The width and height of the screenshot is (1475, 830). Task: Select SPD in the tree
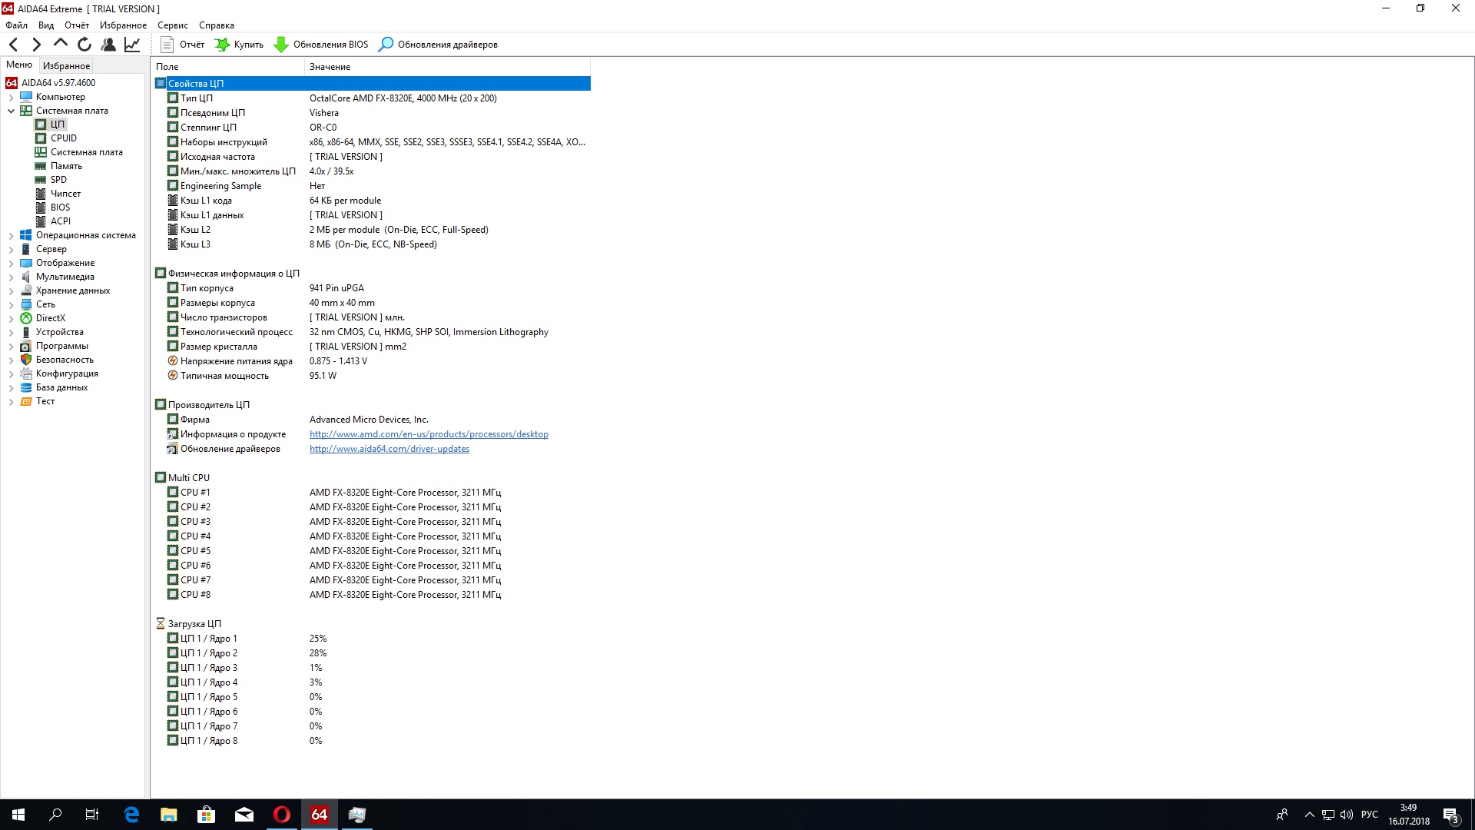tap(58, 180)
